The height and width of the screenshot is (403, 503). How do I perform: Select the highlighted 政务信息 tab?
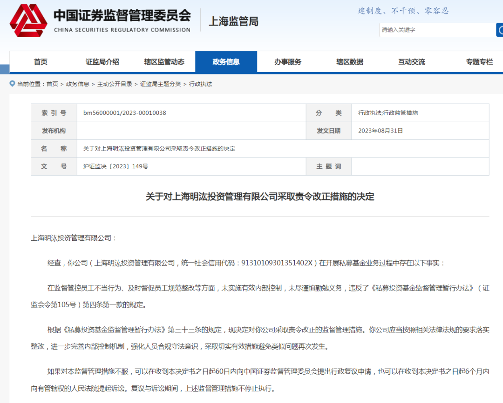(x=227, y=61)
